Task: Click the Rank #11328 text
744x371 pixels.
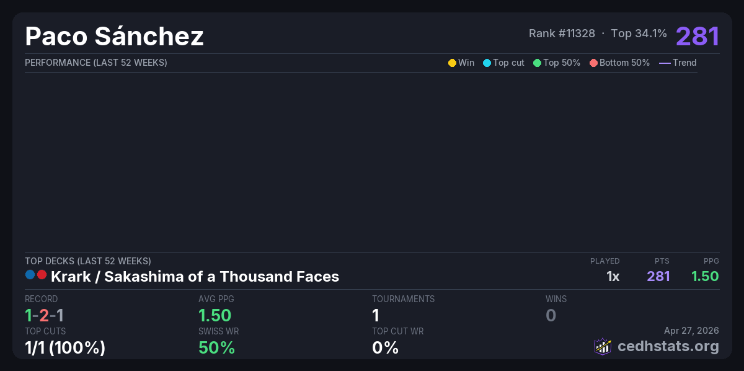Action: click(x=562, y=34)
